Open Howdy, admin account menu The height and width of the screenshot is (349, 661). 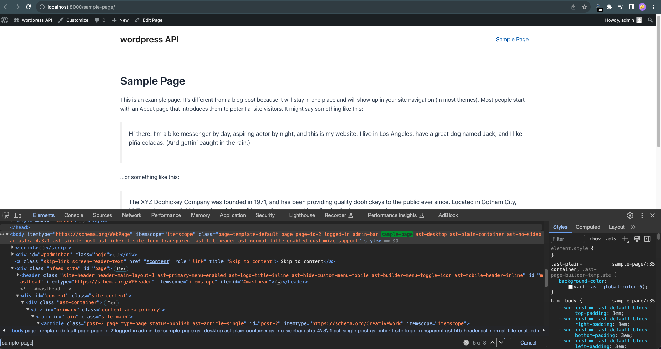coord(623,20)
